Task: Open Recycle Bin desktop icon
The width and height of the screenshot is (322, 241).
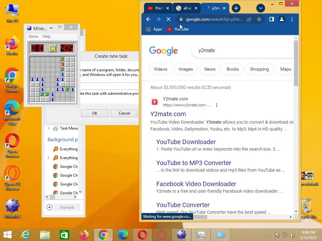Action: click(308, 208)
